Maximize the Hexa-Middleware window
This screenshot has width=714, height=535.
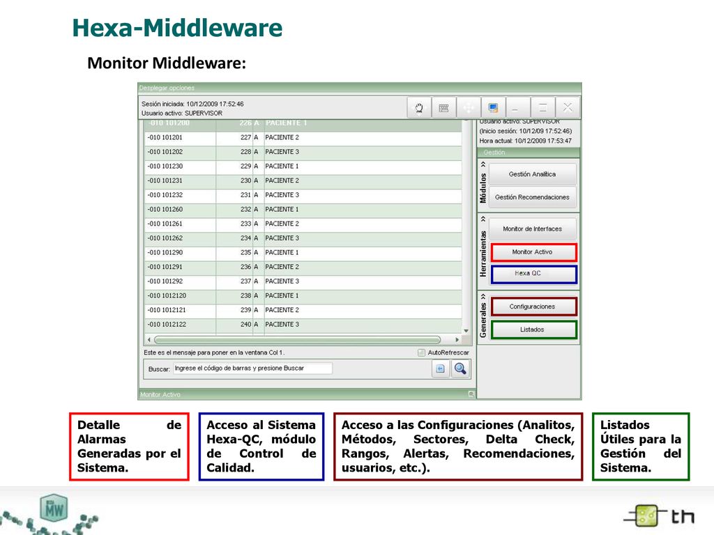(542, 108)
